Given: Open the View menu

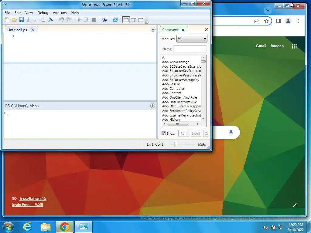Looking at the screenshot, I should (x=29, y=13).
